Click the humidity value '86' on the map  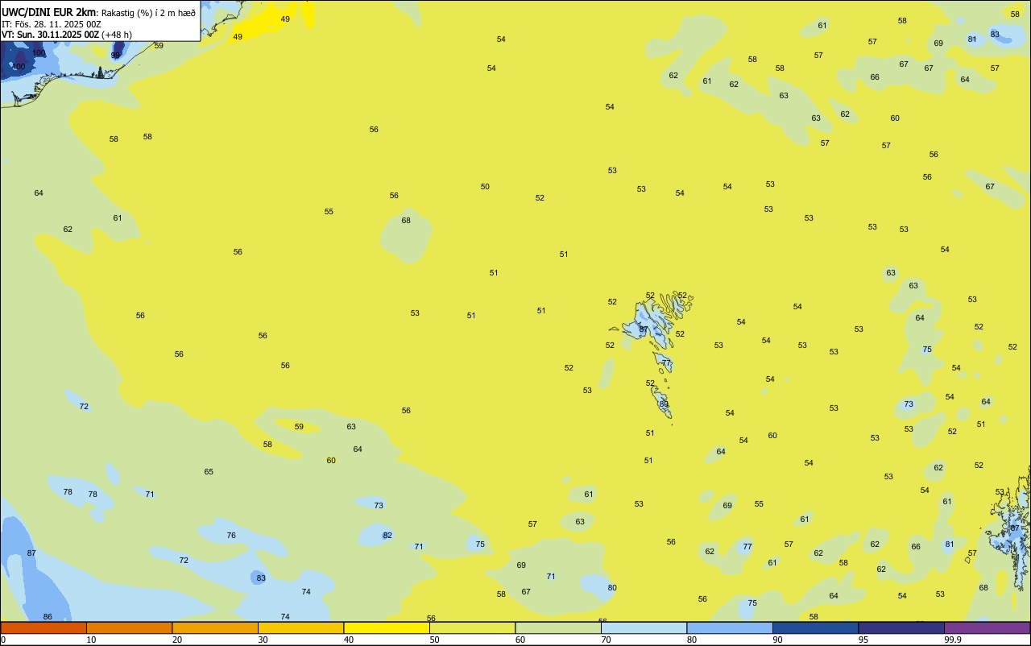(x=48, y=617)
